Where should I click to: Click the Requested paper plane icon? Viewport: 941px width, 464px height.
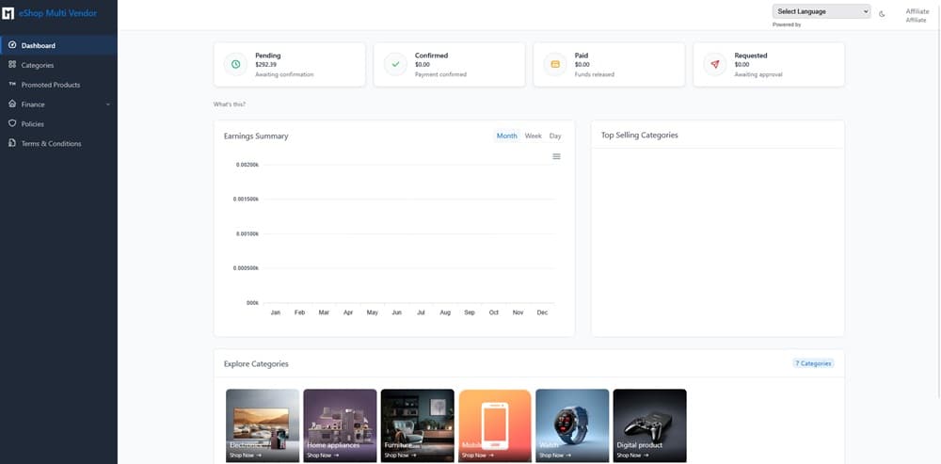point(715,64)
